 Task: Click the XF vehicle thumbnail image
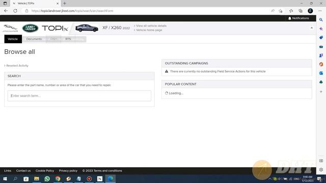pyautogui.click(x=87, y=28)
